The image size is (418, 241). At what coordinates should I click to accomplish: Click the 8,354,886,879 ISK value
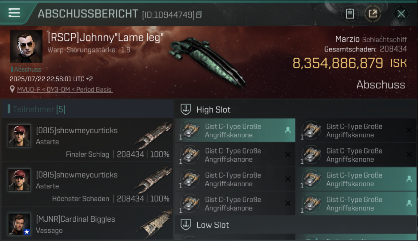(338, 63)
